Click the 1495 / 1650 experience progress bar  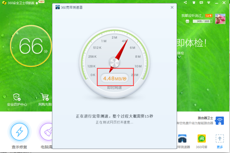click(x=202, y=21)
